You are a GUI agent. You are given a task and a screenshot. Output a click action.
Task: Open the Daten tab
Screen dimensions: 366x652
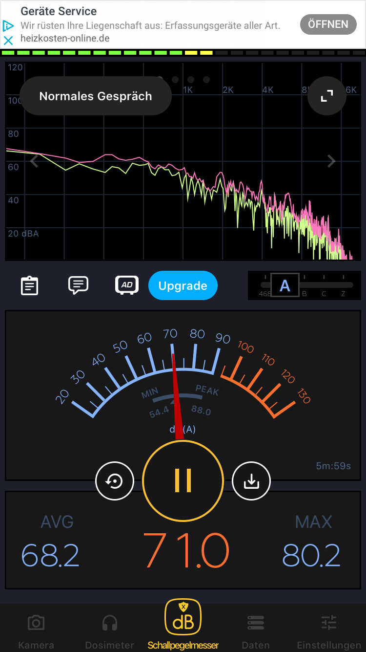(x=256, y=631)
